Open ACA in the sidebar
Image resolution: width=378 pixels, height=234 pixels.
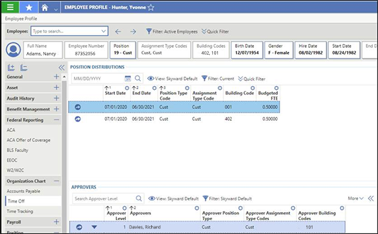click(11, 130)
